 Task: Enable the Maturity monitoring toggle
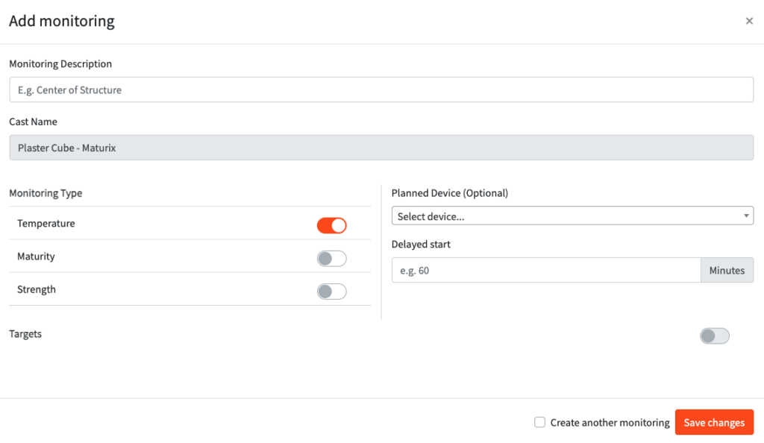(332, 258)
